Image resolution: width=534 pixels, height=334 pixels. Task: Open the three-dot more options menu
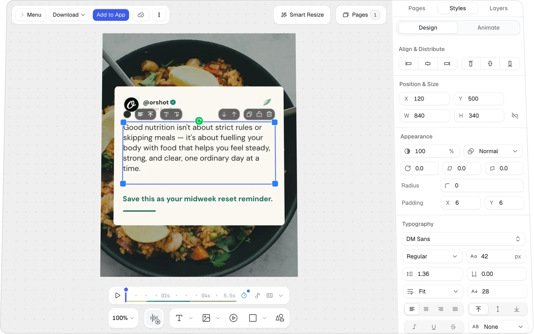tap(159, 15)
